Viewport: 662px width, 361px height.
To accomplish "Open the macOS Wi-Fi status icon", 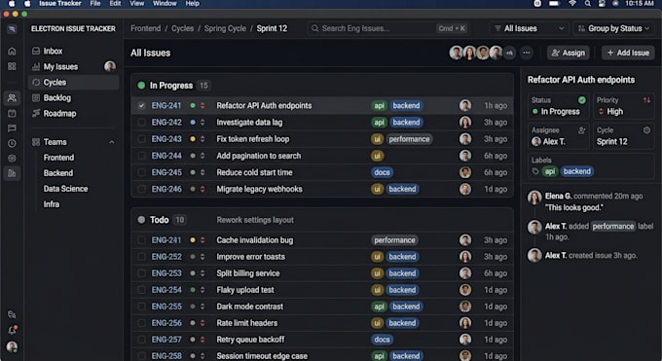I will 572,3.
